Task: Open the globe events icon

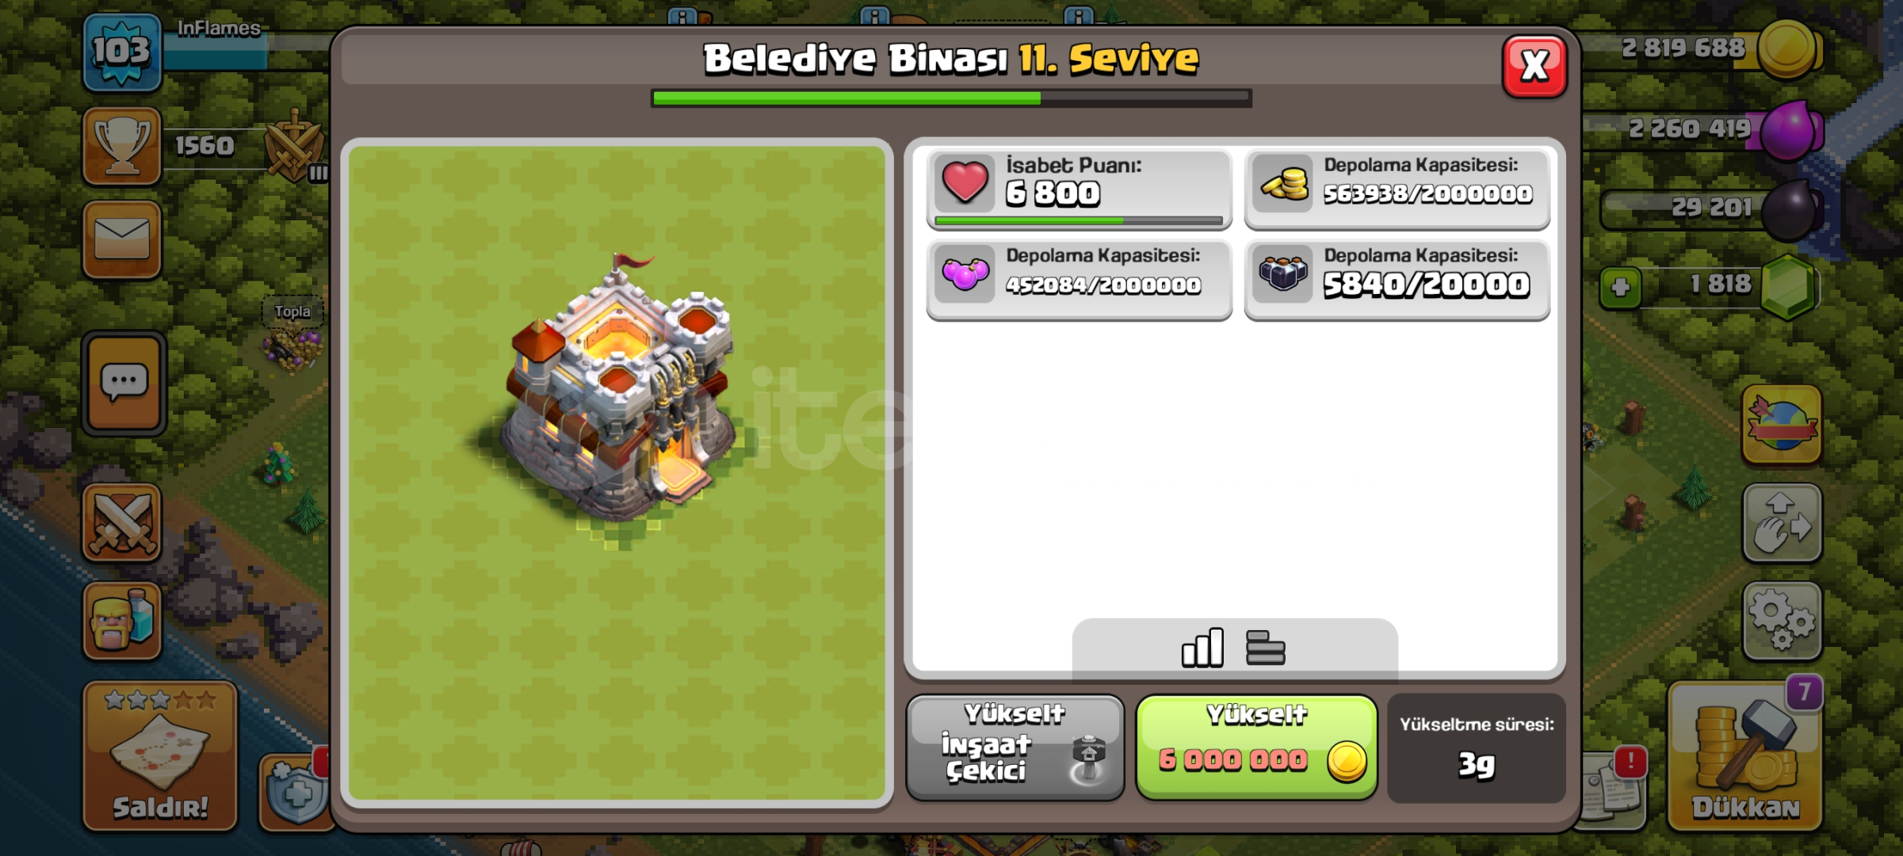Action: tap(1781, 425)
